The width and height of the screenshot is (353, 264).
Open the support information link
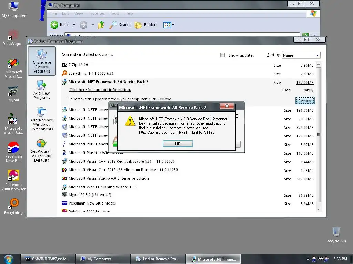click(100, 90)
